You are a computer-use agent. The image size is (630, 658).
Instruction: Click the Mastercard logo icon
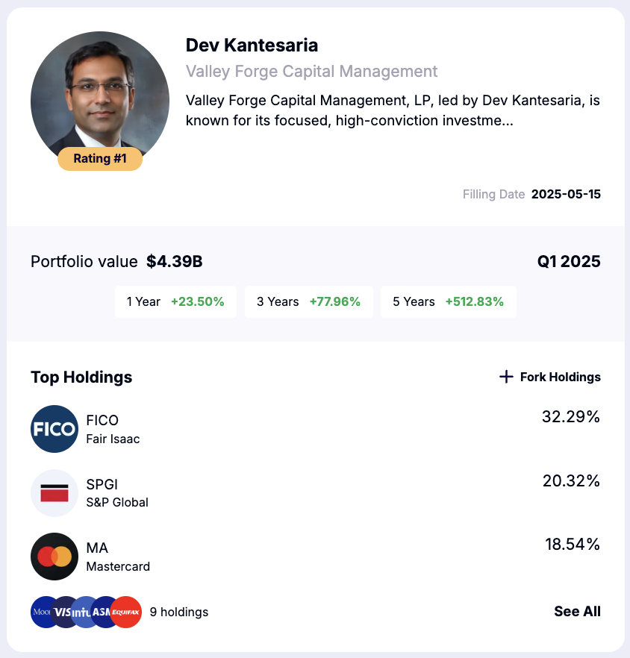[54, 557]
